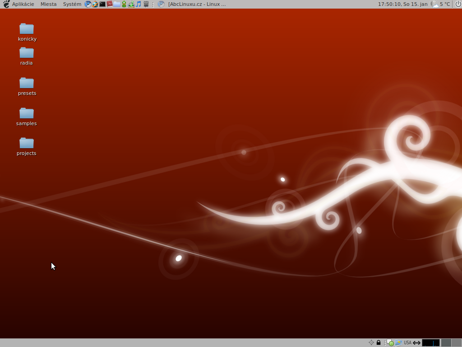This screenshot has height=347, width=462.
Task: Open the radia folder
Action: pyautogui.click(x=27, y=56)
